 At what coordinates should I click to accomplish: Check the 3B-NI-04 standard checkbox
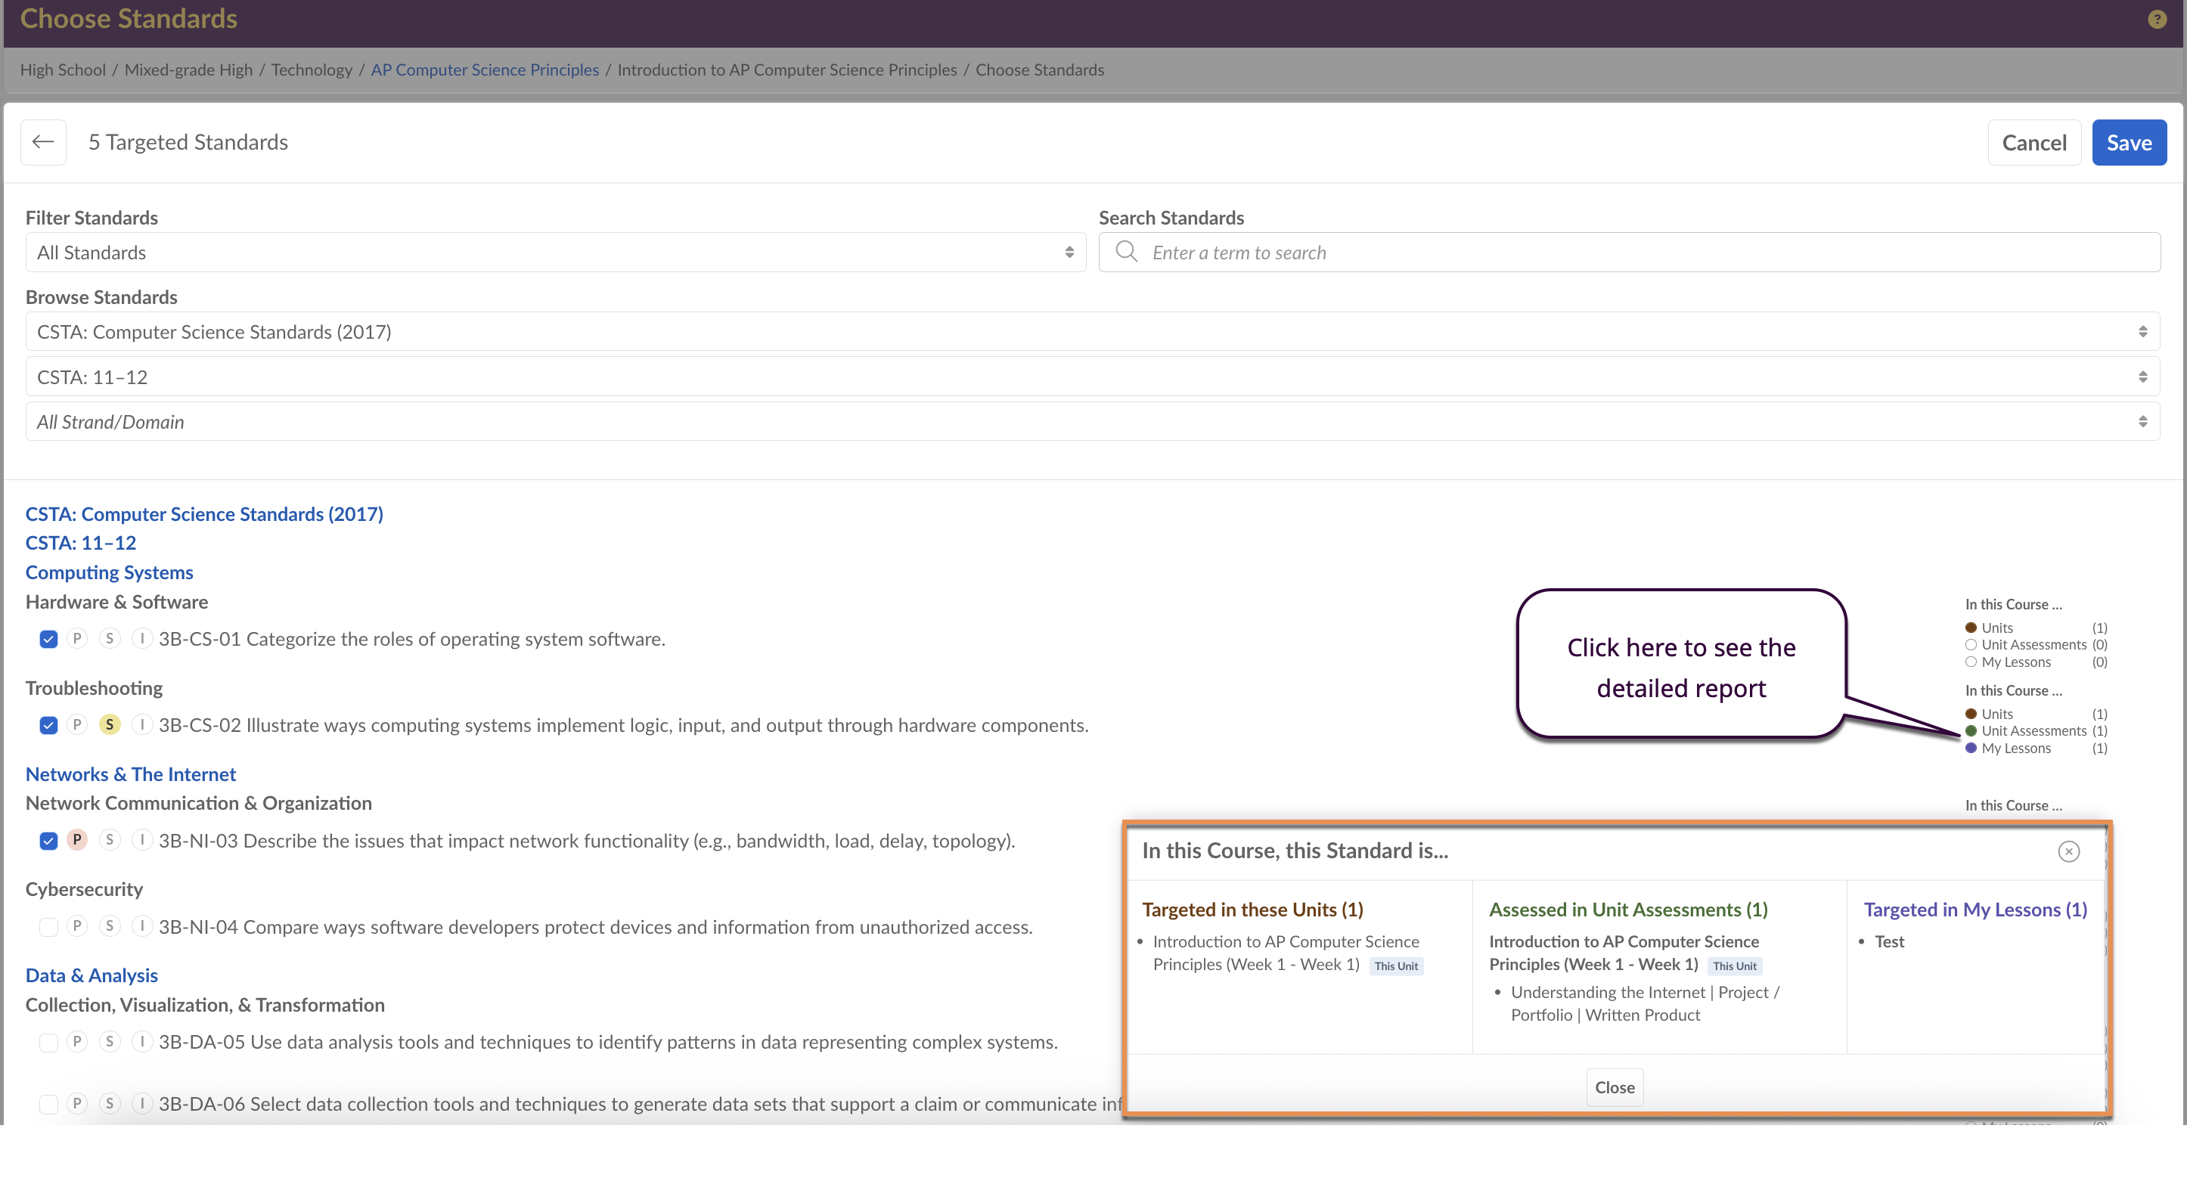tap(48, 927)
